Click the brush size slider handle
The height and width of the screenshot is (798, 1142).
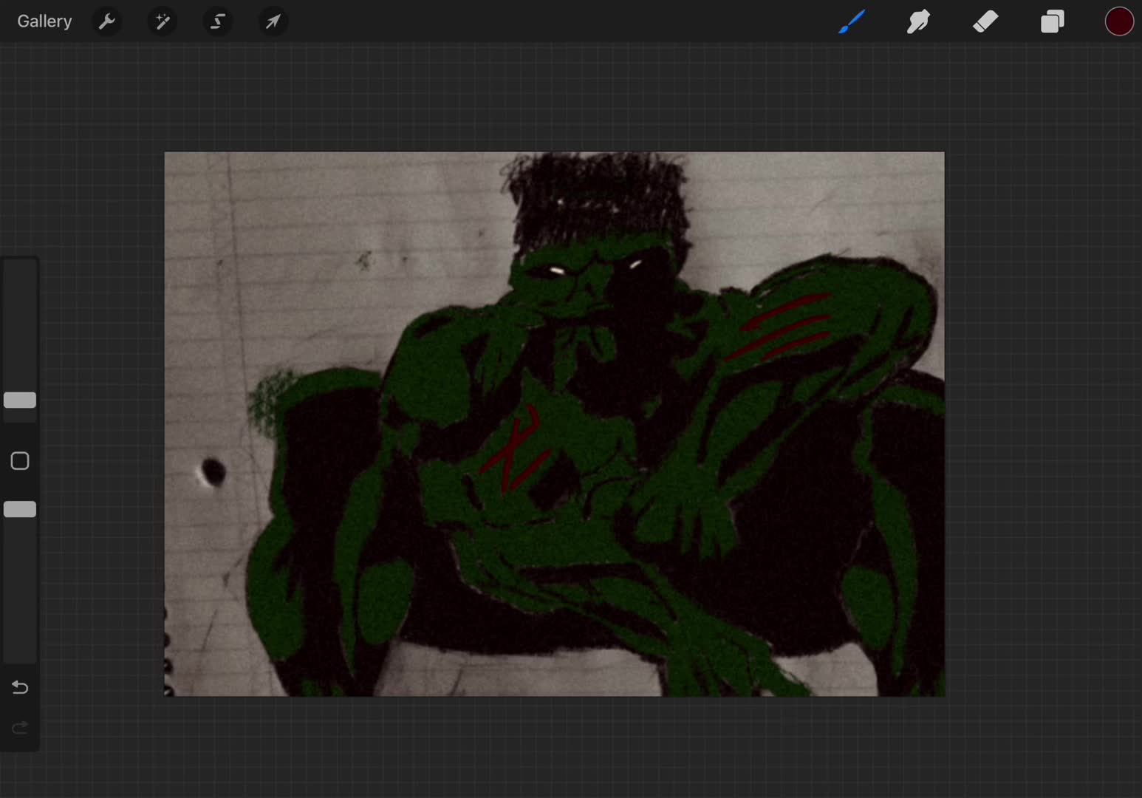coord(20,400)
